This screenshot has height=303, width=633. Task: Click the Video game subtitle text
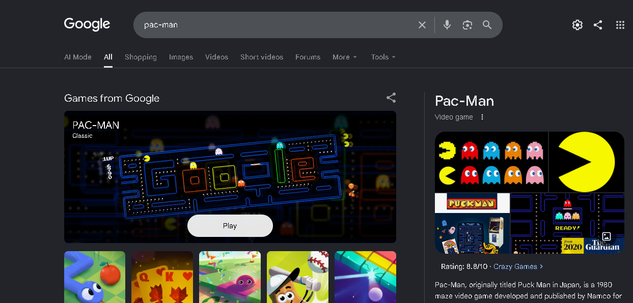[x=454, y=117]
